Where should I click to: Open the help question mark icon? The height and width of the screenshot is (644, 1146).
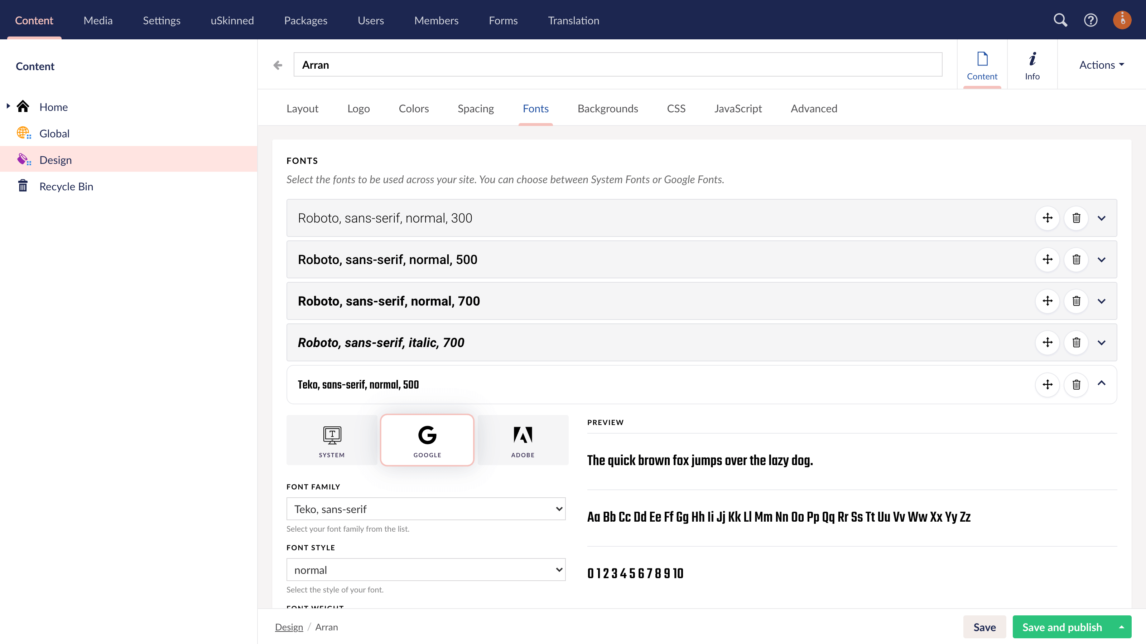(x=1090, y=20)
